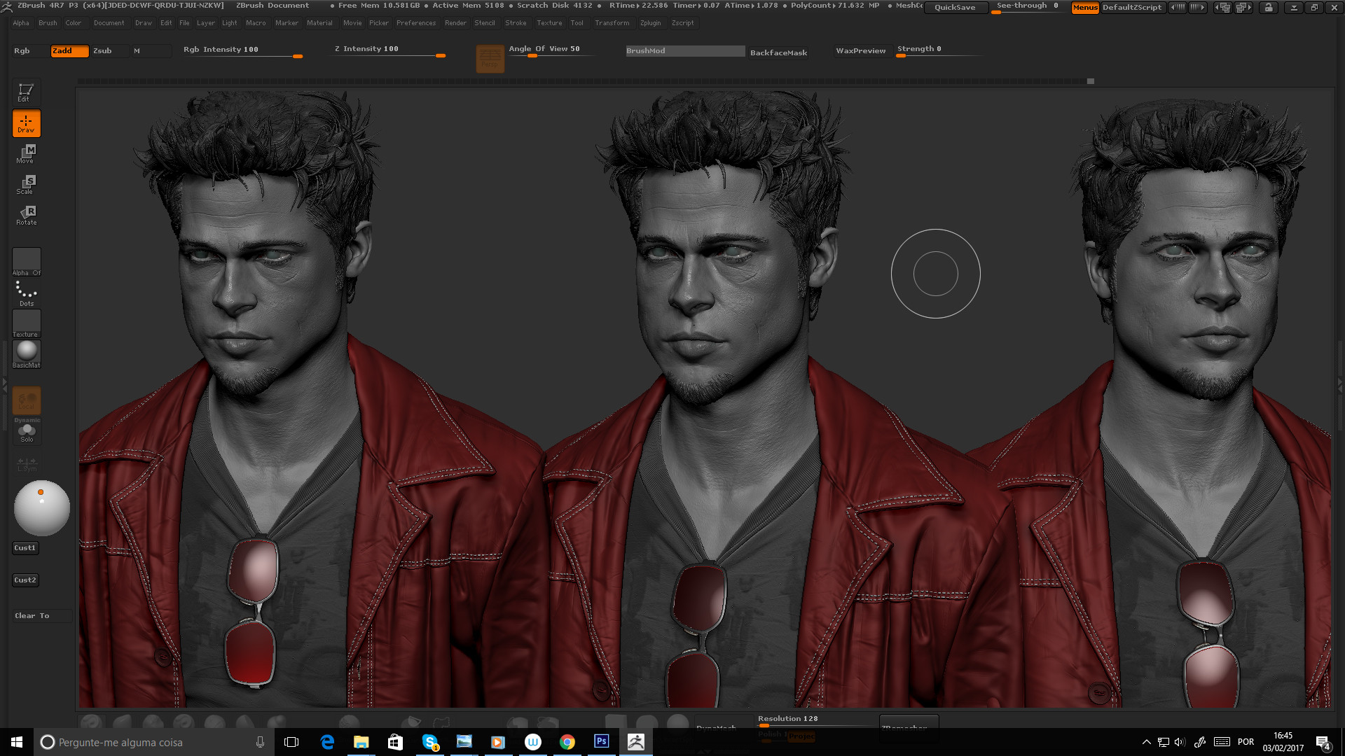Open the volume control in tray
Viewport: 1345px width, 756px height.
pyautogui.click(x=1180, y=742)
